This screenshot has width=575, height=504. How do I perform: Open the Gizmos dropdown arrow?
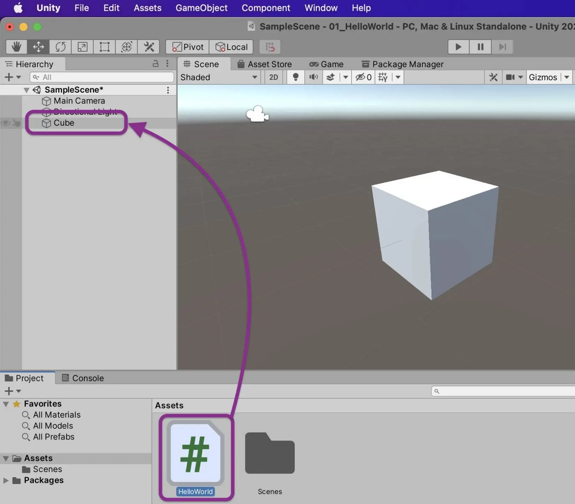(567, 77)
